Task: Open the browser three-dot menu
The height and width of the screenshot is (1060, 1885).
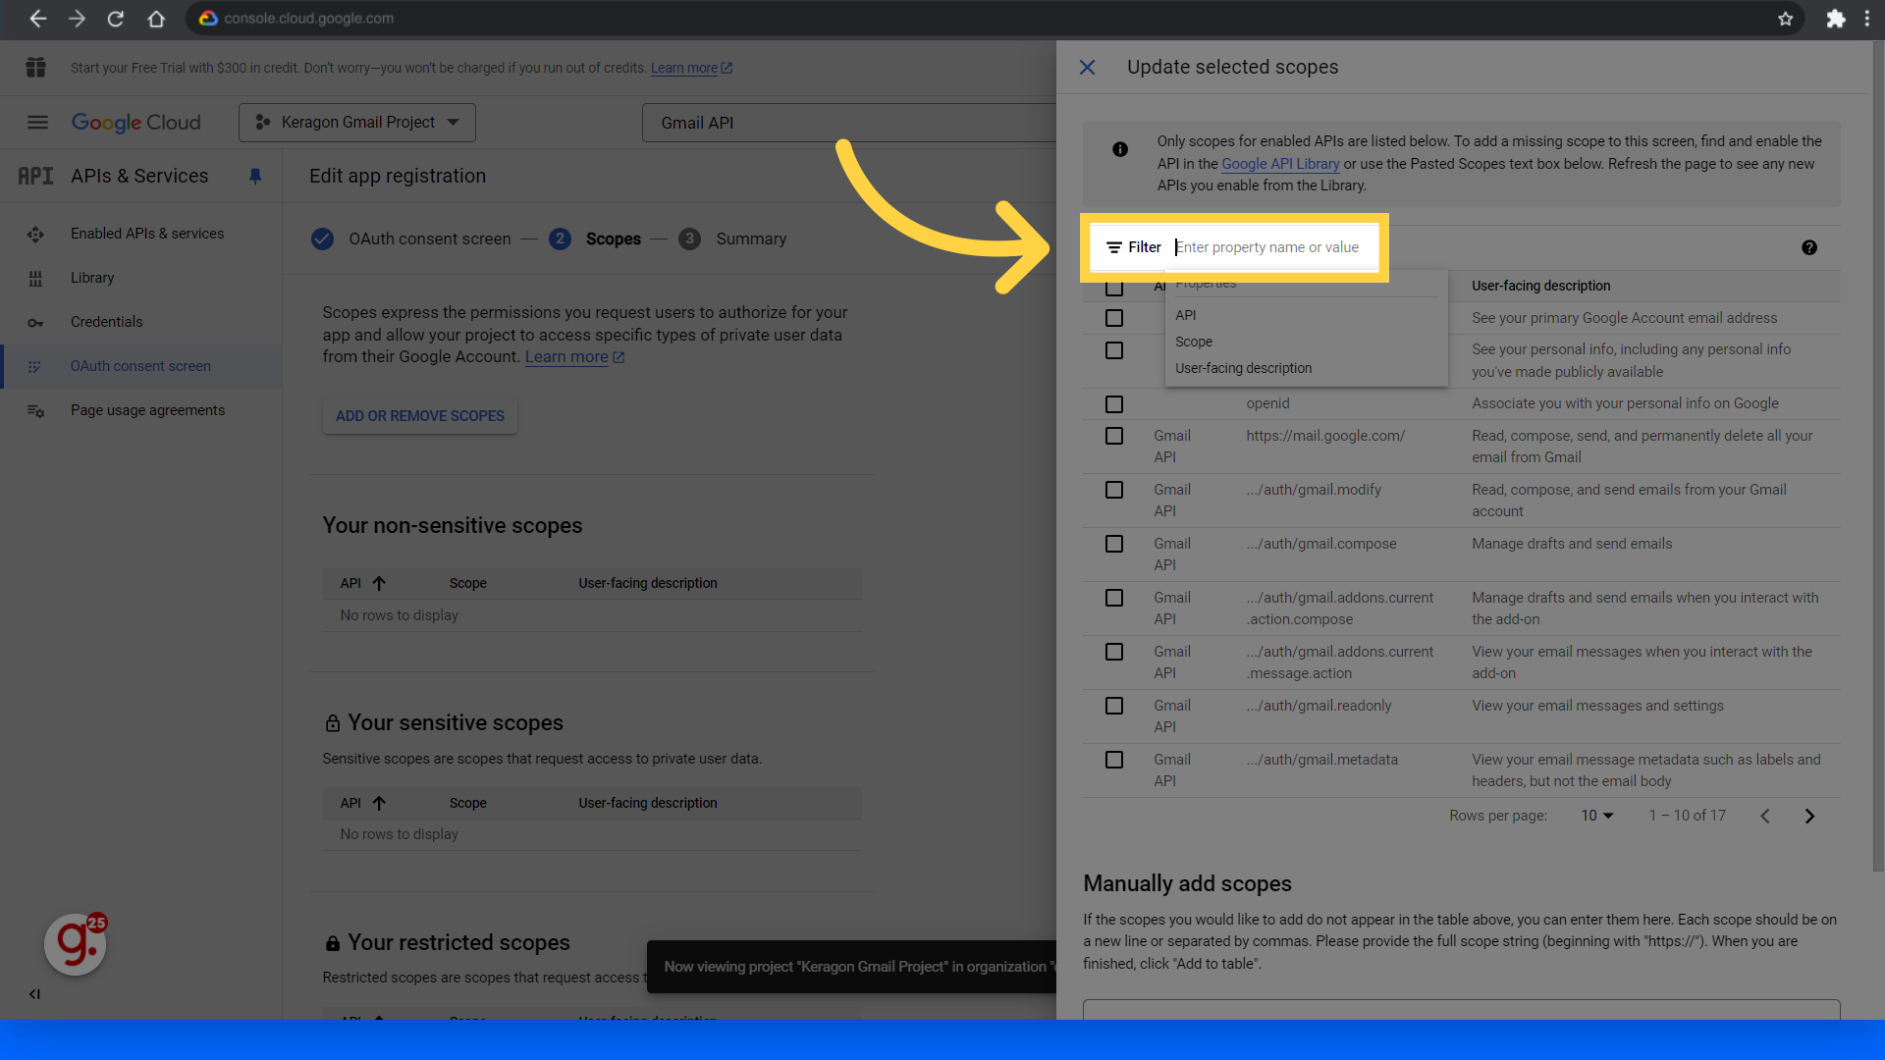Action: coord(1866,19)
